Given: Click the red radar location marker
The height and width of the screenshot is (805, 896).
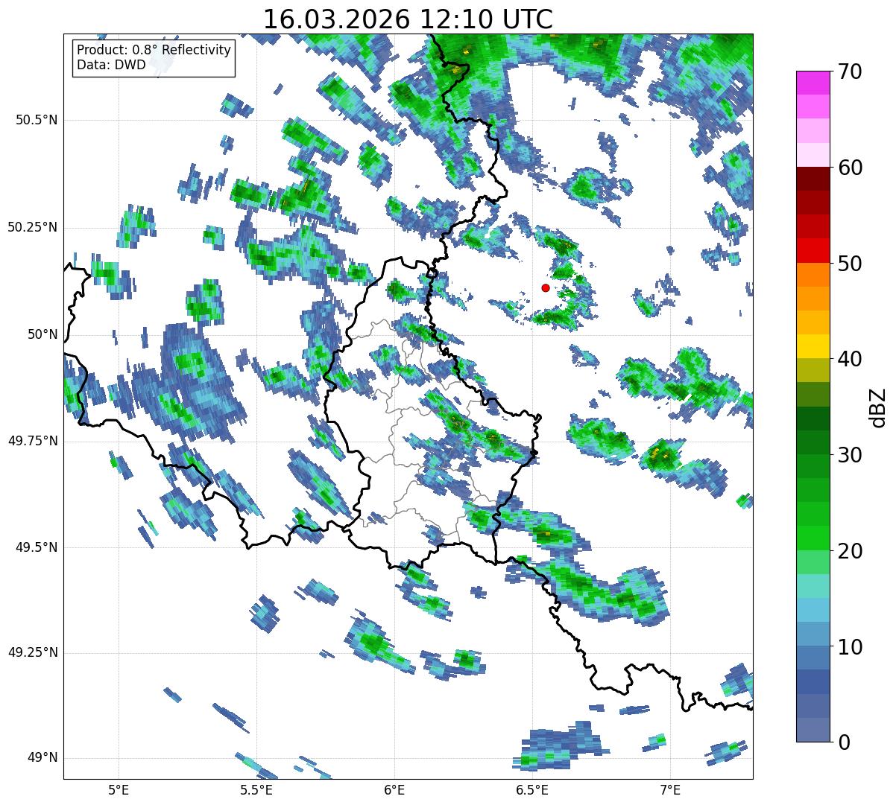Looking at the screenshot, I should click(x=546, y=287).
